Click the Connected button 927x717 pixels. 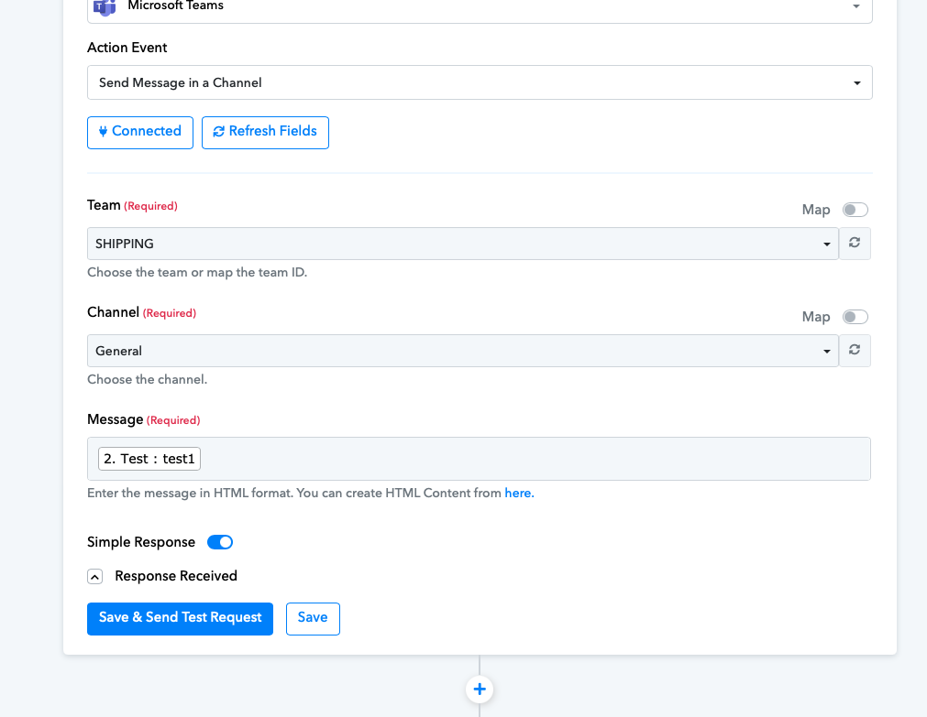click(x=140, y=132)
